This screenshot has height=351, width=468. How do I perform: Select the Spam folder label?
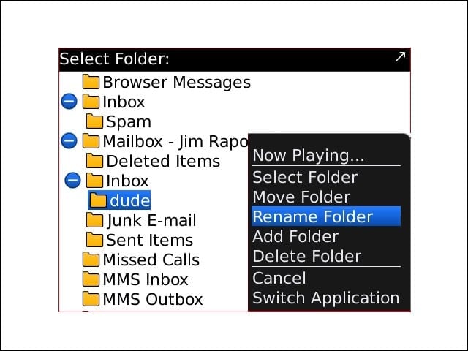pyautogui.click(x=129, y=122)
